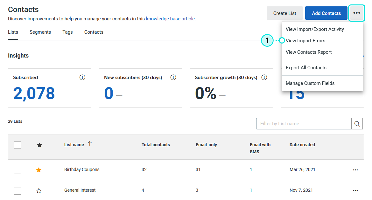Click the Mar 26, 2021 date cell
The width and height of the screenshot is (372, 200).
click(302, 169)
